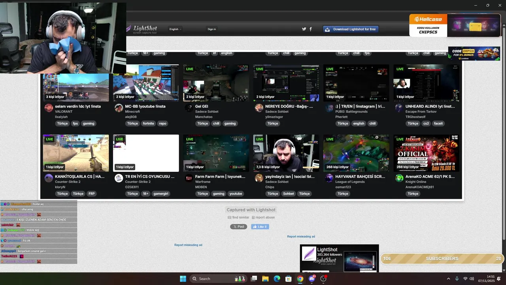The width and height of the screenshot is (506, 285).
Task: Expand the English language dropdown
Action: pos(175,29)
